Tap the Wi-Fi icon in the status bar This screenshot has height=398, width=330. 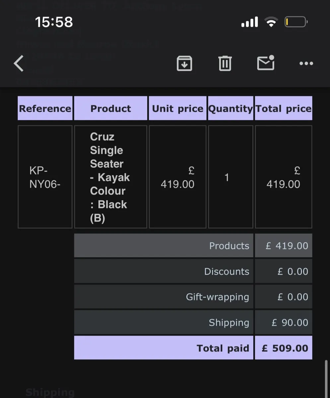271,22
